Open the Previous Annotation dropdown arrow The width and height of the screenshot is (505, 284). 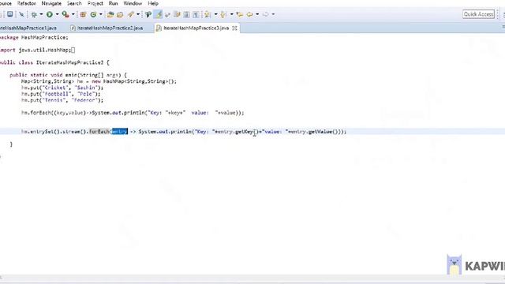(231, 14)
